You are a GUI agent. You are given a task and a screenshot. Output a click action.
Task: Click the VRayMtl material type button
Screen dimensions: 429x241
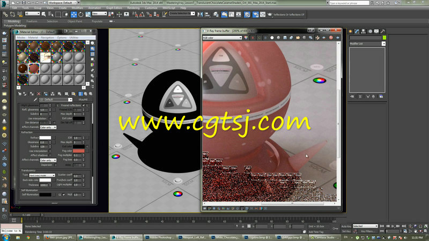click(83, 100)
